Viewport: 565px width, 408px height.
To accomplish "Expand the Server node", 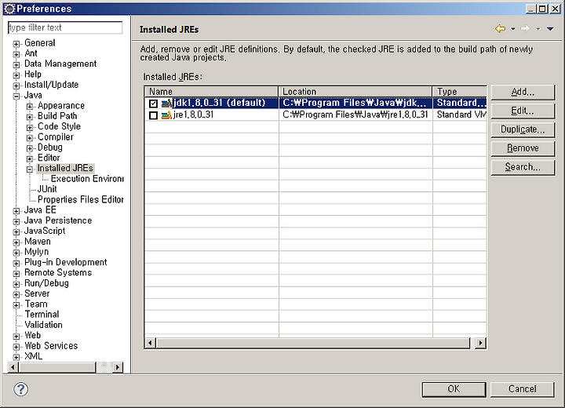I will click(16, 295).
